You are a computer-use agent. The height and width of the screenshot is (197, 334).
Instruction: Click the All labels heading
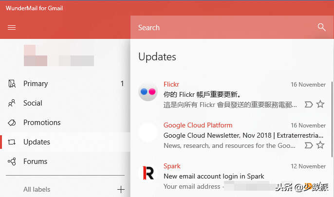[x=37, y=189]
